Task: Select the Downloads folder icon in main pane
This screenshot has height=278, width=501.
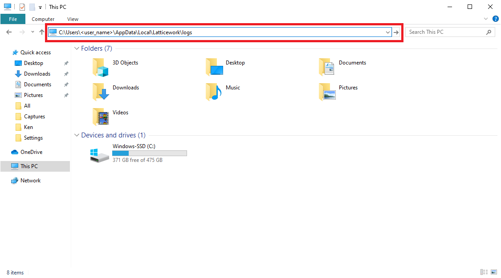Action: (101, 92)
